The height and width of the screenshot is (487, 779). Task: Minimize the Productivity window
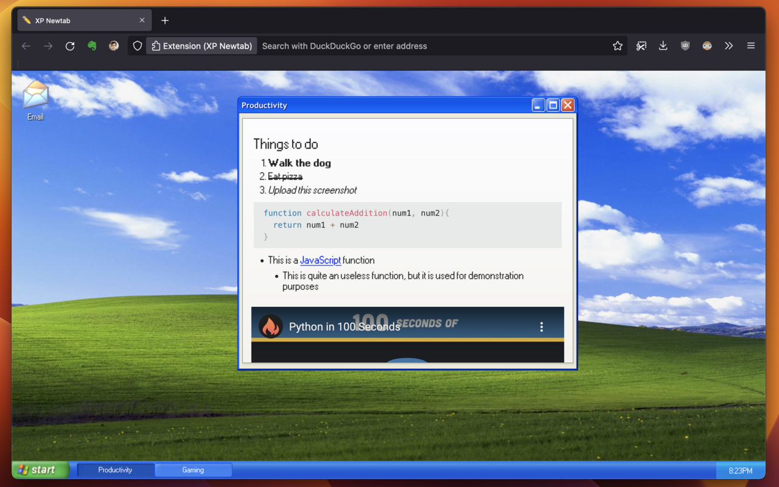tap(539, 105)
